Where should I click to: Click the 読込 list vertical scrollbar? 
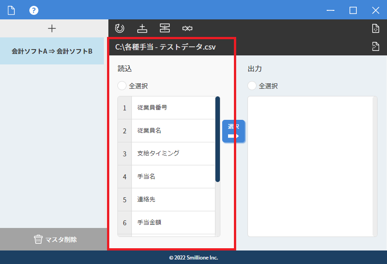218,139
